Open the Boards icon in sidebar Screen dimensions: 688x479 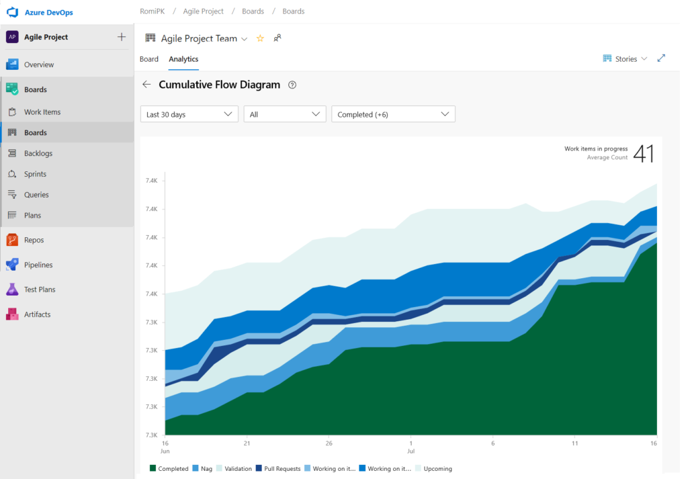37,89
